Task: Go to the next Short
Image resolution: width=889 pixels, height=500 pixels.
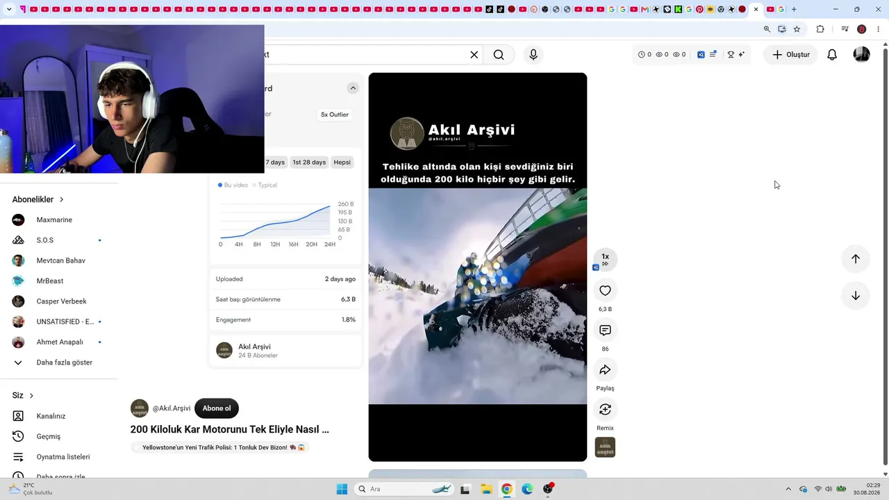Action: point(856,296)
